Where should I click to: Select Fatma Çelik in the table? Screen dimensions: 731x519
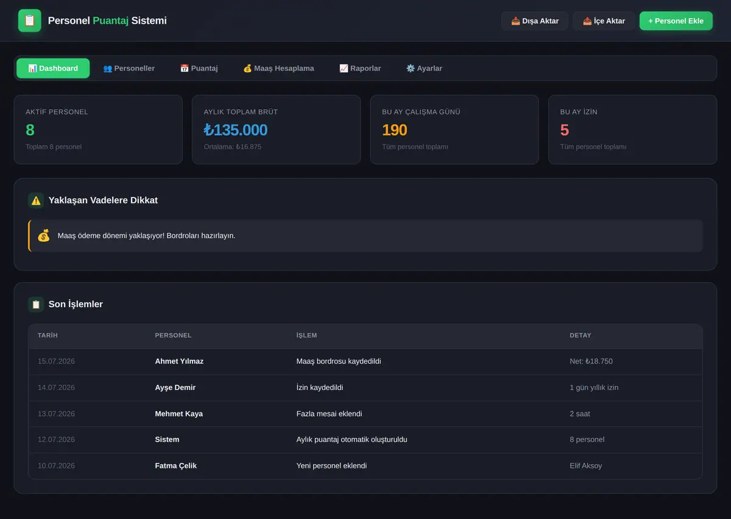176,466
